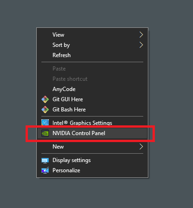Viewport: 193px width, 208px height.
Task: Choose the Personalize text entry
Action: (x=67, y=170)
